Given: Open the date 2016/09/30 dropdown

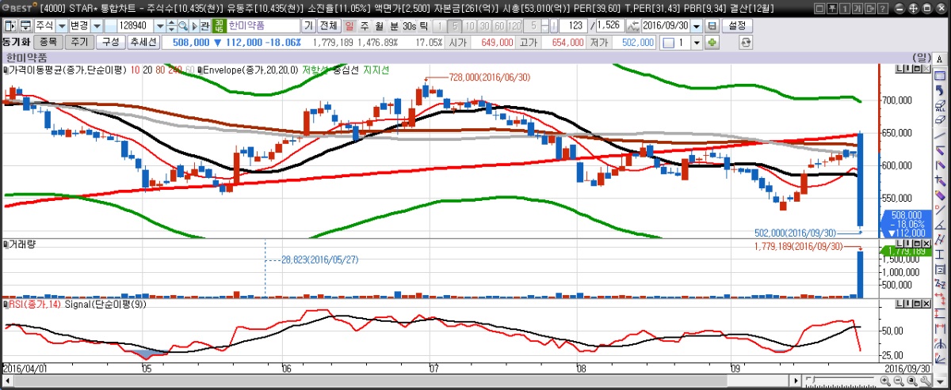Looking at the screenshot, I should tap(697, 25).
